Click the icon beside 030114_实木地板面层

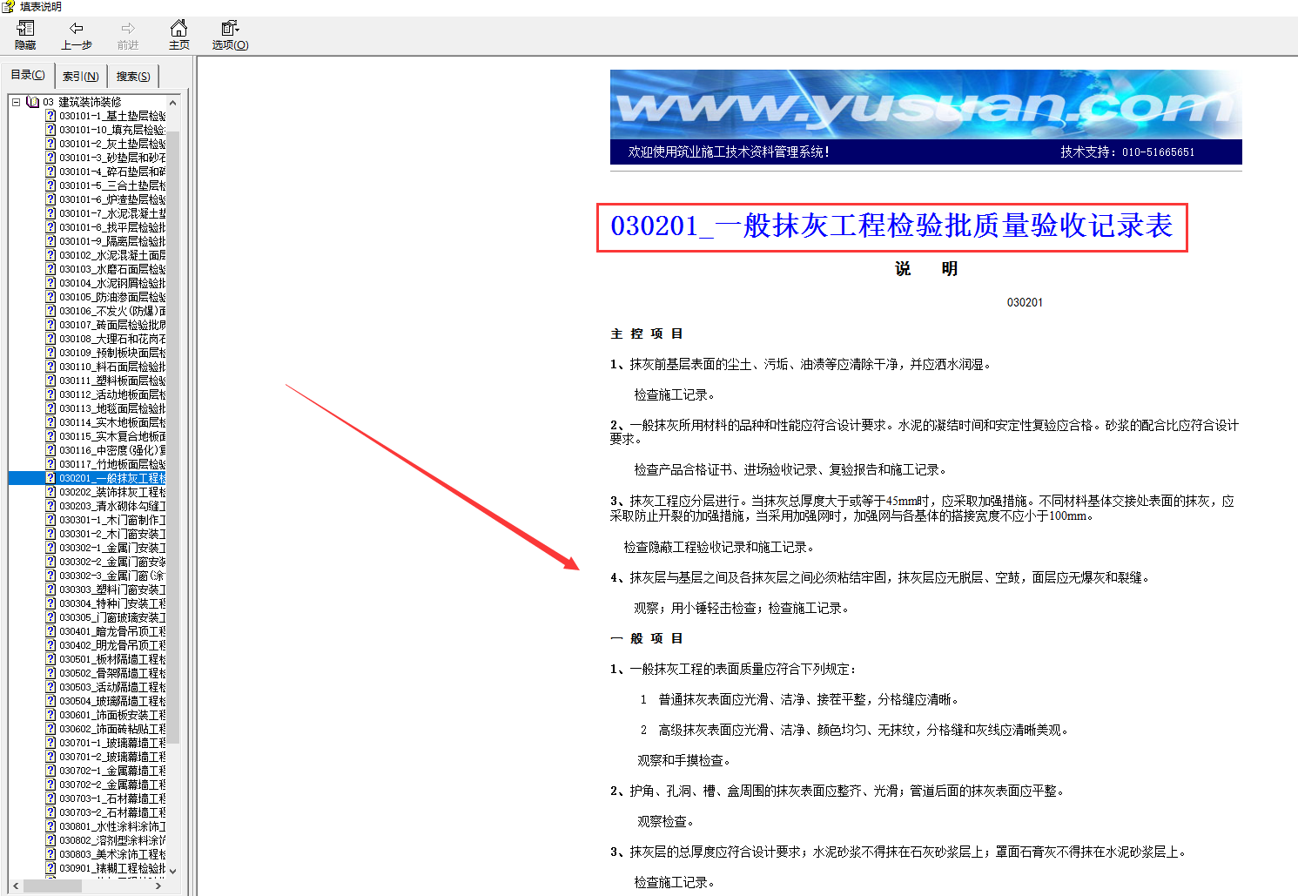tap(50, 422)
